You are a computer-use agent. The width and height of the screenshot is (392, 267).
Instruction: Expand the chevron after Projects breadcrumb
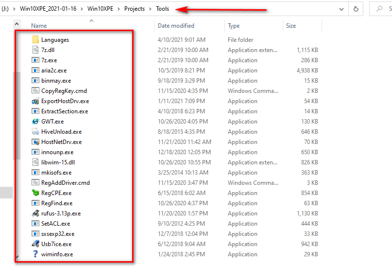pyautogui.click(x=150, y=9)
